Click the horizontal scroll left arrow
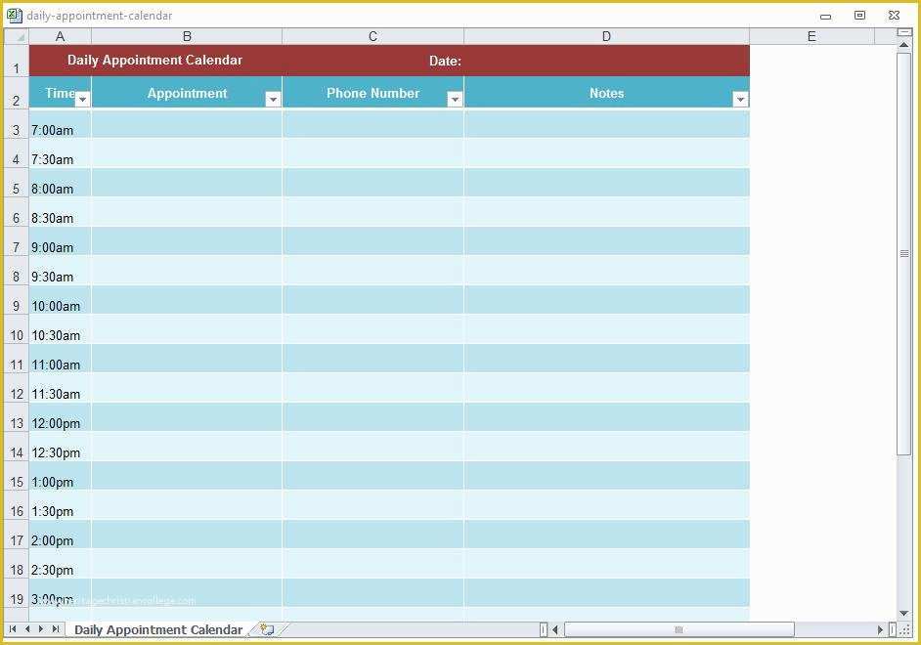 coord(555,629)
